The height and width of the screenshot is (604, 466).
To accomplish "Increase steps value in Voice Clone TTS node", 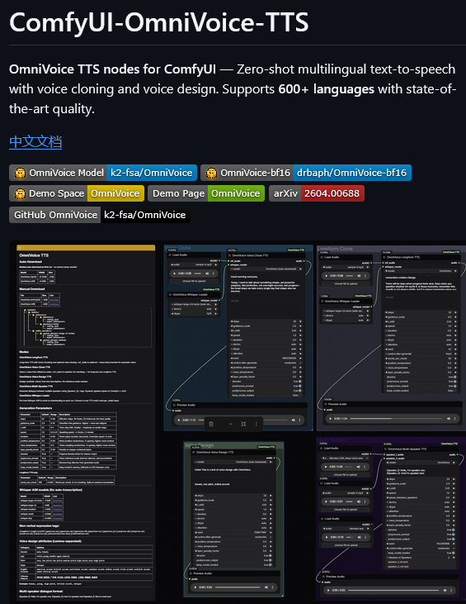I will pyautogui.click(x=301, y=321).
